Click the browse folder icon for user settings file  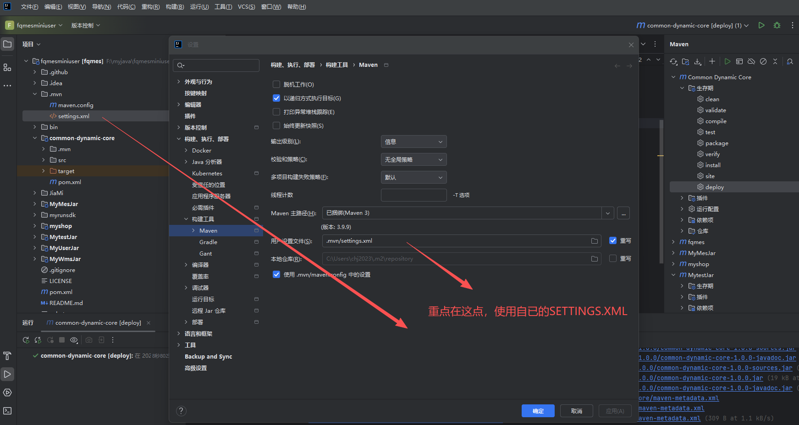(x=595, y=241)
